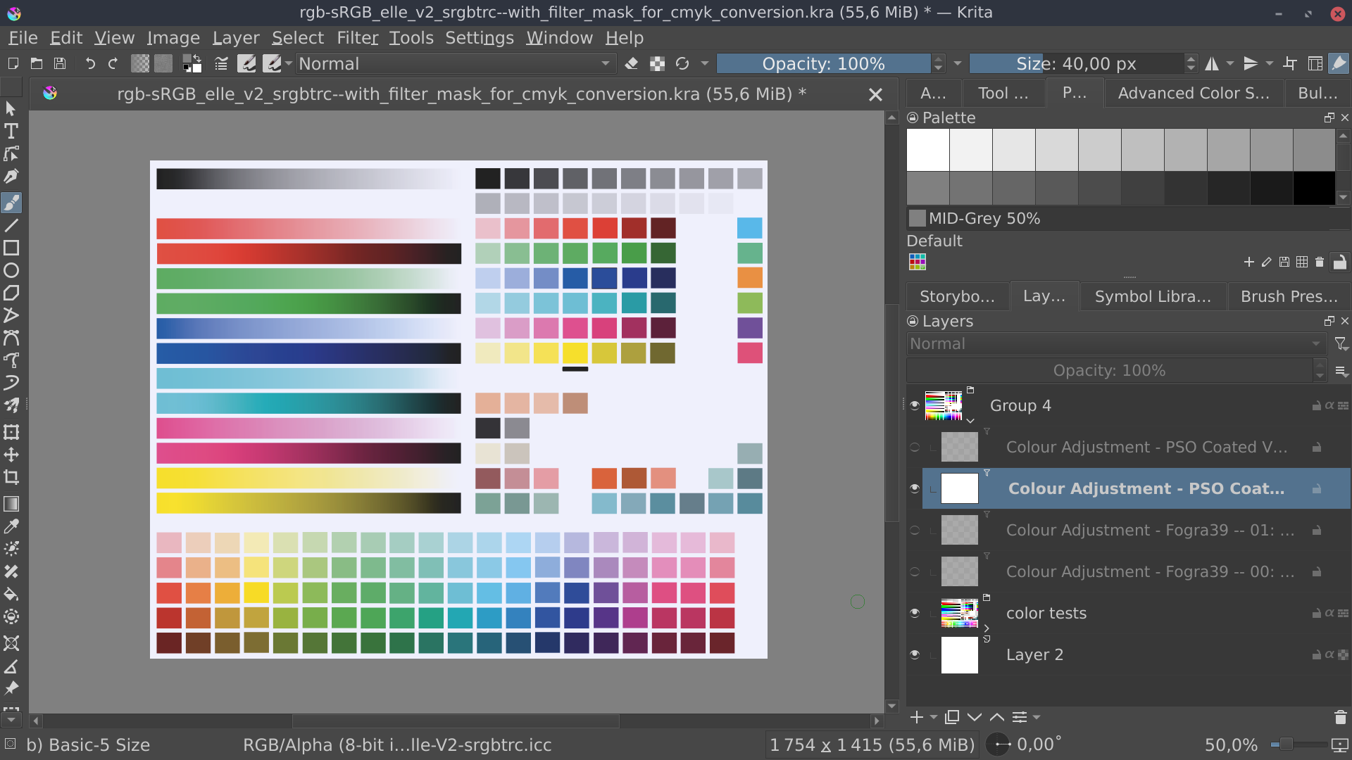
Task: Open the Filter menu
Action: coord(358,38)
